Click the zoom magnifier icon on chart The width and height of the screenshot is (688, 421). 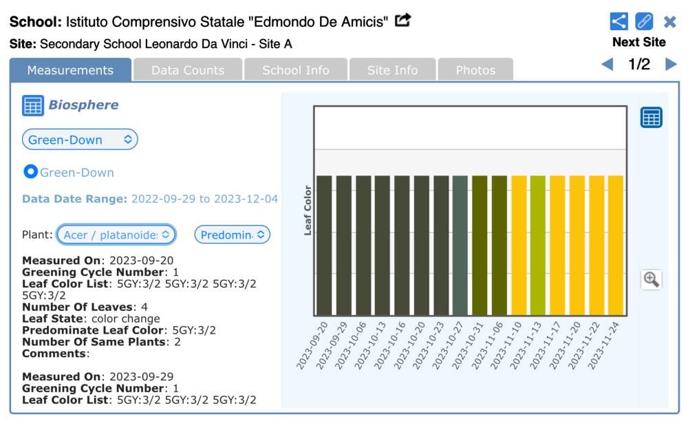pos(651,279)
